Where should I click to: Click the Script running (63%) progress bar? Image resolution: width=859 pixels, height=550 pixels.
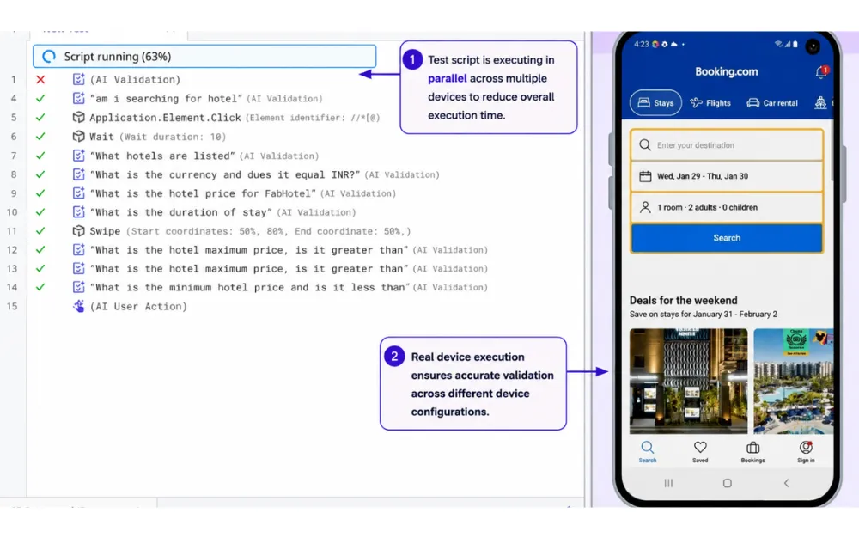point(204,57)
